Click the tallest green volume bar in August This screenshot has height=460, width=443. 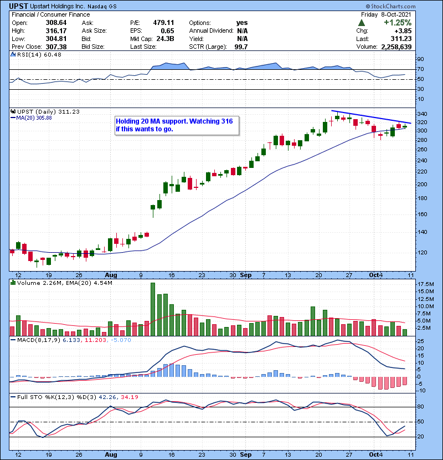153,309
